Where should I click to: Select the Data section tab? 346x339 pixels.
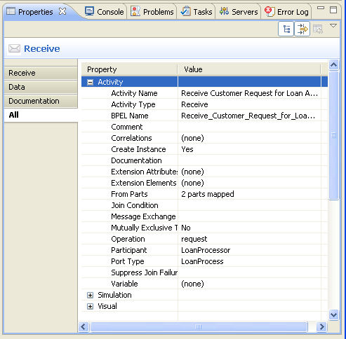[41, 87]
